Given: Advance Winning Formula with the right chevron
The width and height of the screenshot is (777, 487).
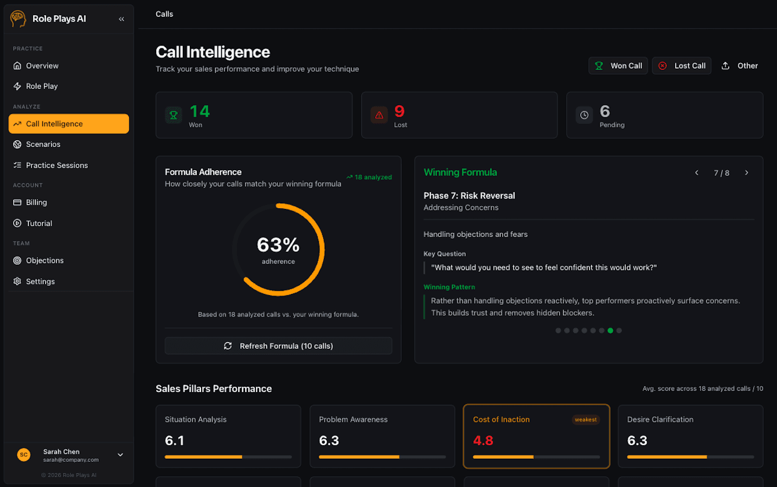Looking at the screenshot, I should [746, 172].
